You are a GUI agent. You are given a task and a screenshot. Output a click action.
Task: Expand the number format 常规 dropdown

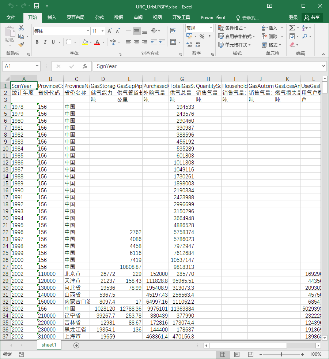point(211,28)
